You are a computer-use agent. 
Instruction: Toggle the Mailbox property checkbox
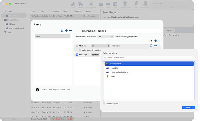pos(77,46)
